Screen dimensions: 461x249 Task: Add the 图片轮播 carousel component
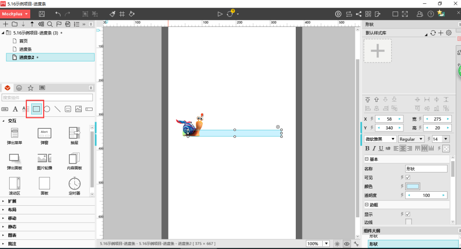coord(44,162)
